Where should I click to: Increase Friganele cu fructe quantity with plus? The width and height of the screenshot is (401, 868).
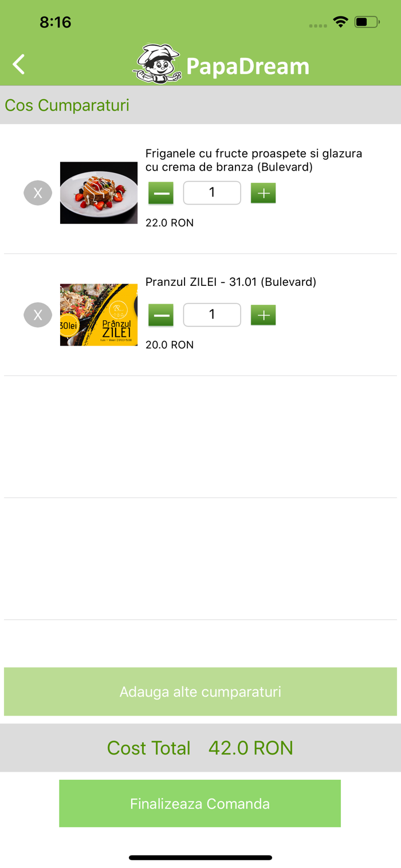(x=264, y=193)
